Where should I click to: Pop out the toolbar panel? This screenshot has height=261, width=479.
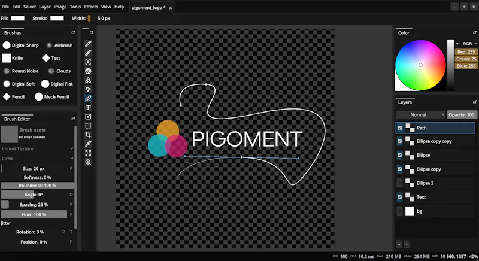coord(92,32)
